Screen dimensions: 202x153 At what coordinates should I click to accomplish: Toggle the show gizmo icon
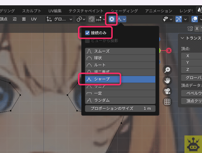click(x=179, y=19)
